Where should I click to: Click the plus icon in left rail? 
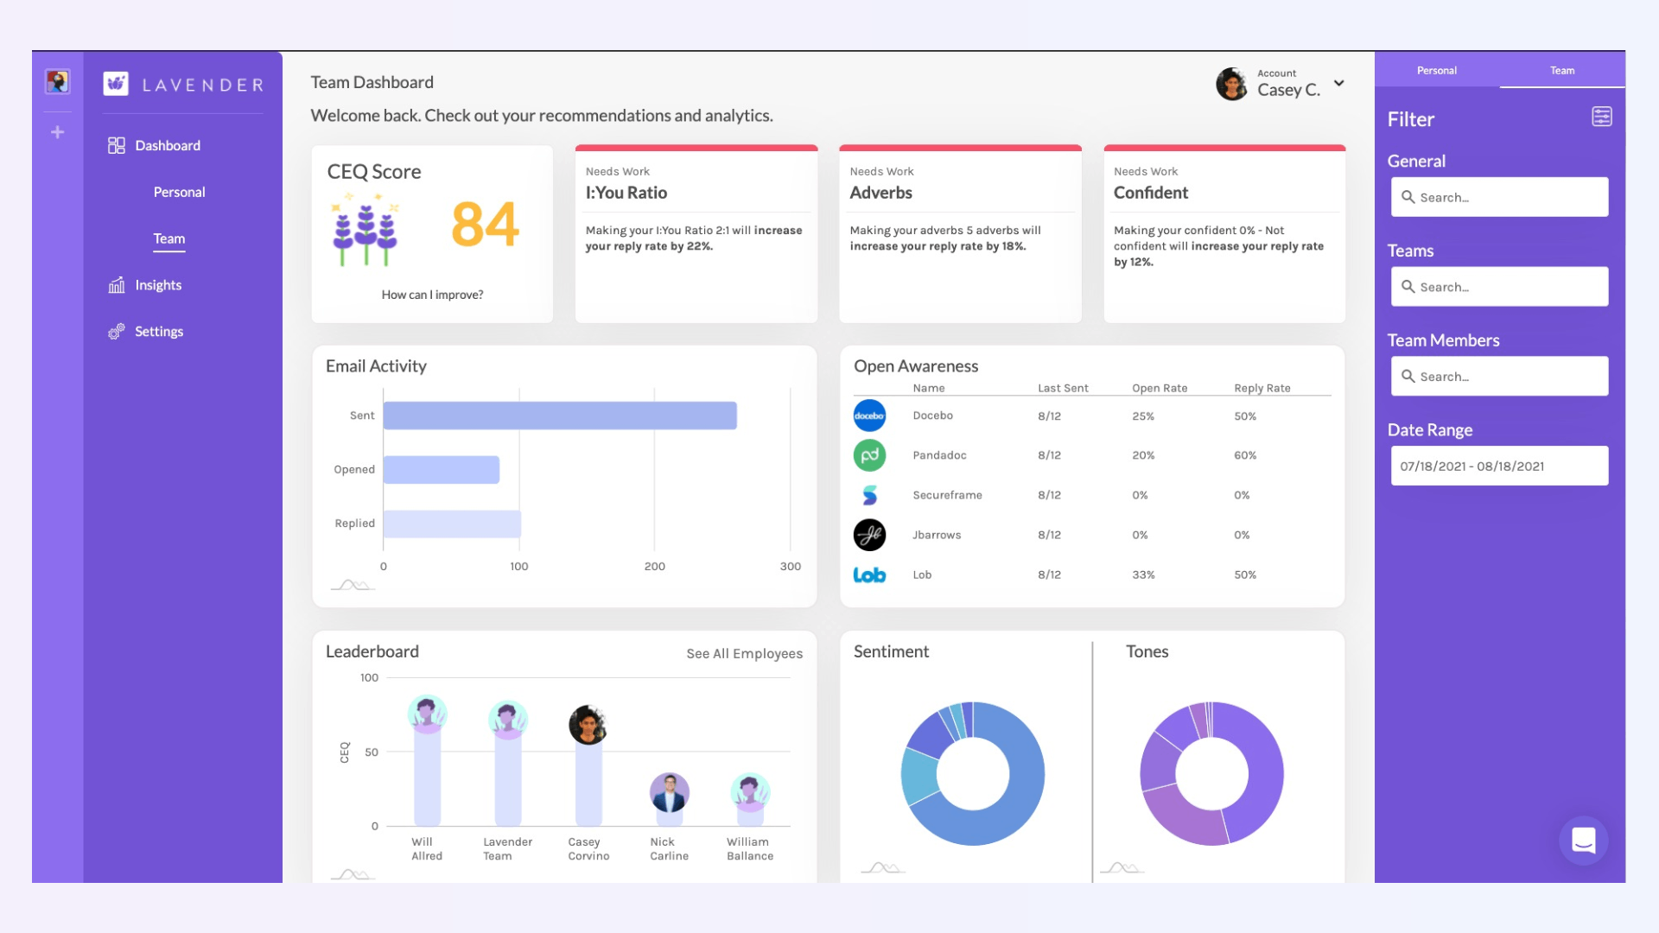click(57, 132)
